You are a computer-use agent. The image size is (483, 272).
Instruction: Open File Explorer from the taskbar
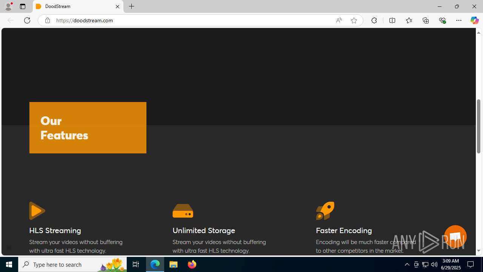click(174, 264)
